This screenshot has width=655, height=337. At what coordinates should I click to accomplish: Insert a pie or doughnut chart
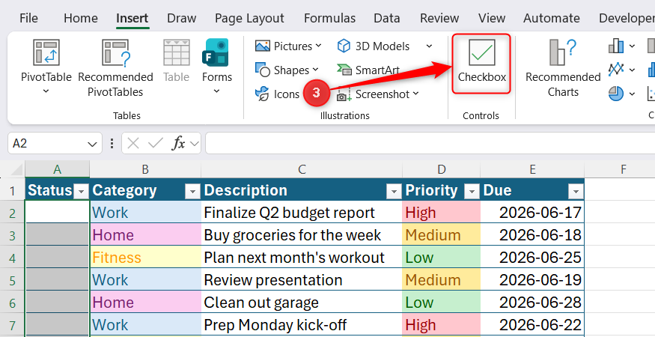tap(616, 94)
